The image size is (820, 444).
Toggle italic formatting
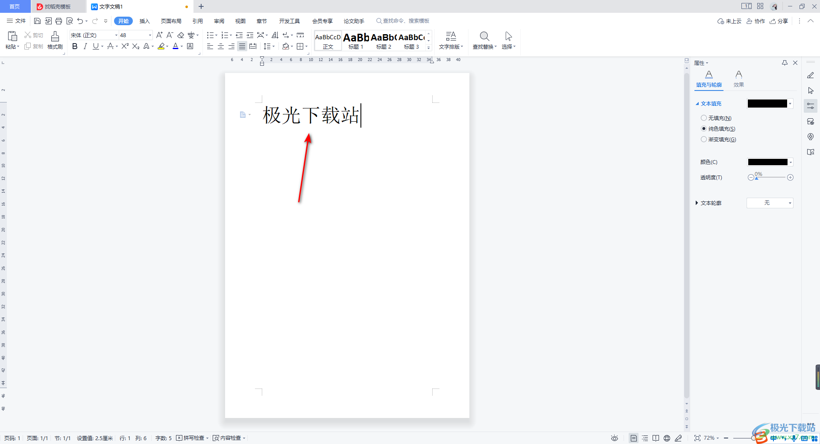click(85, 46)
